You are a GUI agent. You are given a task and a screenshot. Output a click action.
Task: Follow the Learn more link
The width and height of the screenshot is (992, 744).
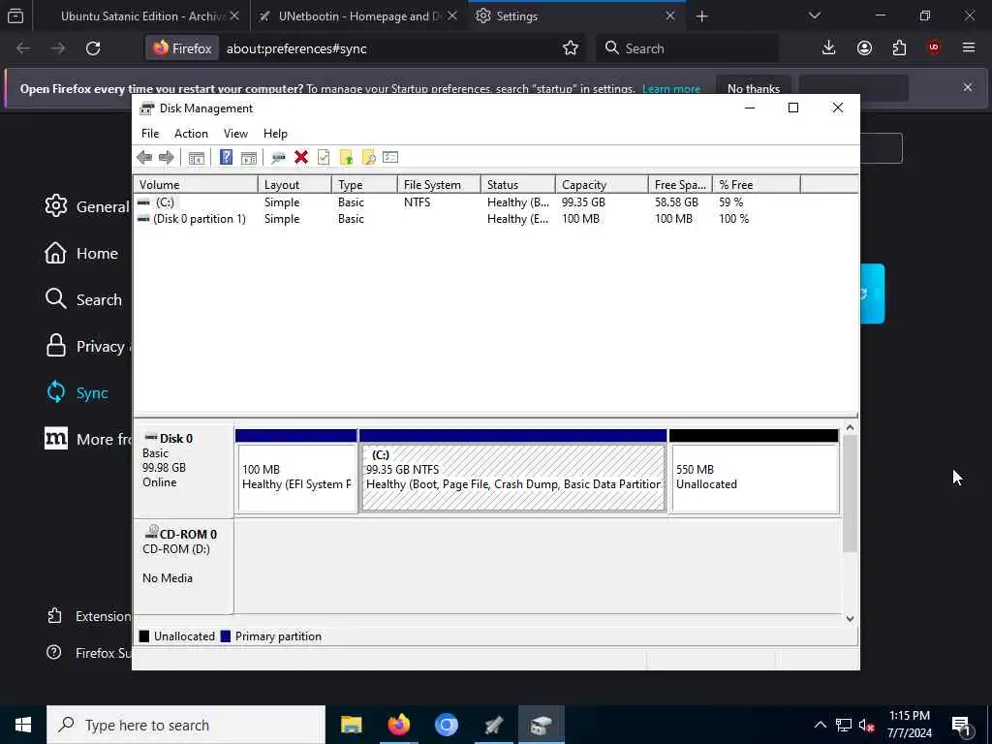click(x=671, y=89)
